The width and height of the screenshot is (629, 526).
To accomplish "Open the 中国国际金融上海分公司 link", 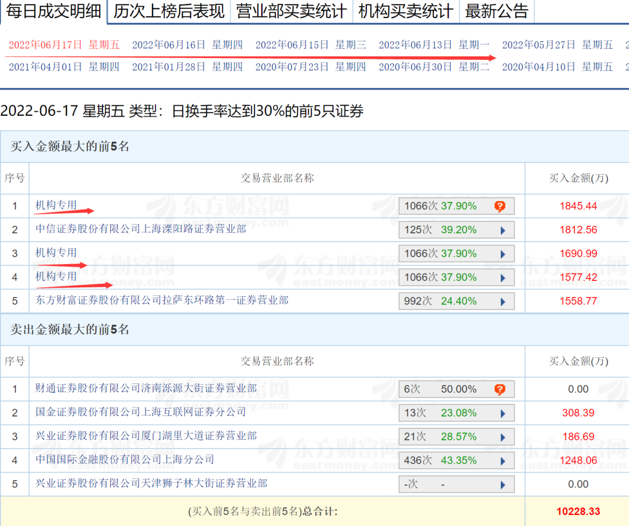I will [125, 460].
